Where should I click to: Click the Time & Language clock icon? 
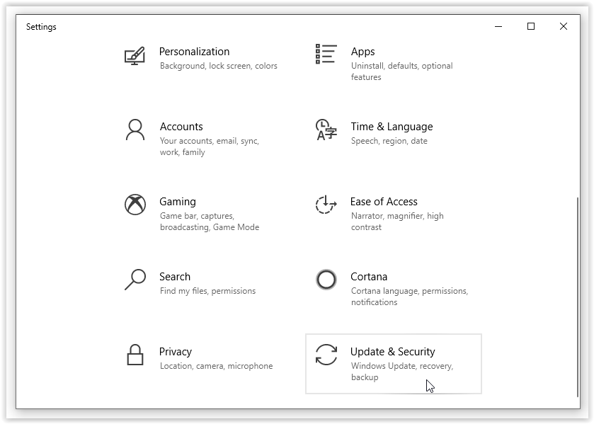(x=326, y=130)
